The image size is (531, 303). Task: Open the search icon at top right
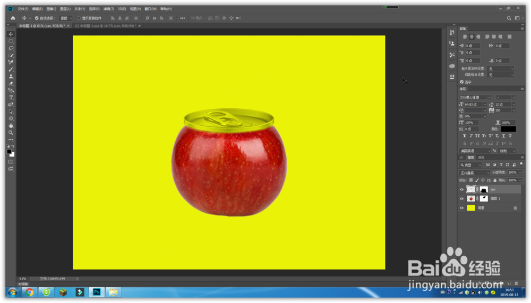point(509,18)
